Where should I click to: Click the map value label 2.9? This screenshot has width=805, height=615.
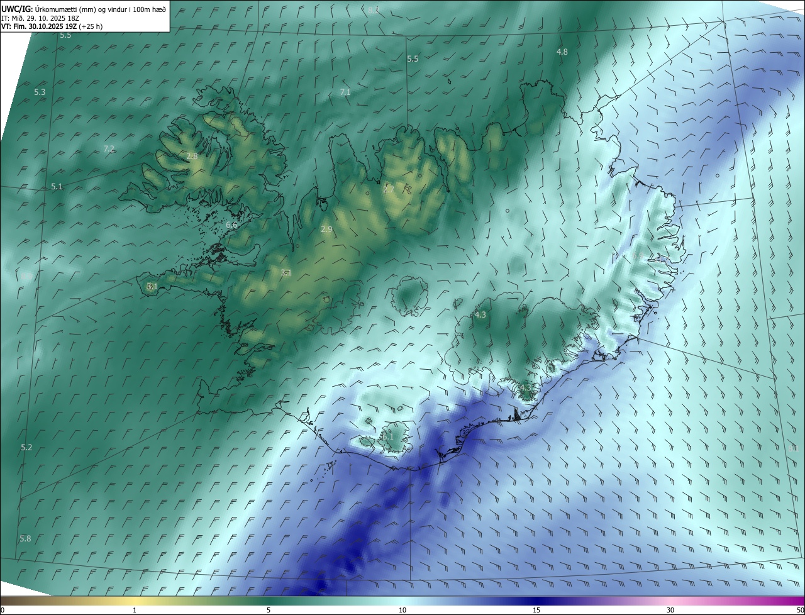pos(326,230)
